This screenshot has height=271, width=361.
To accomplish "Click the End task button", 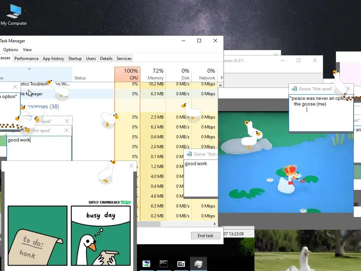I will coord(206,235).
